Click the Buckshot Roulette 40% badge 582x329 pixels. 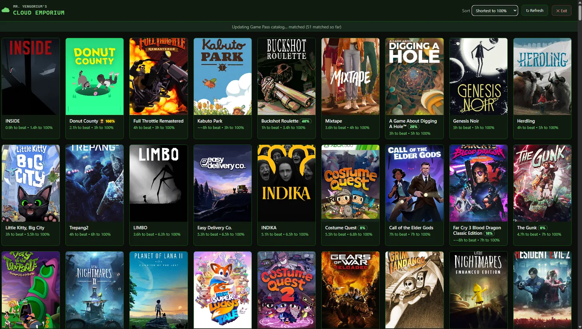coord(306,121)
